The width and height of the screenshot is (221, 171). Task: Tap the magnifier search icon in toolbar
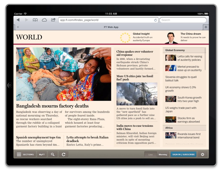pyautogui.click(x=53, y=154)
